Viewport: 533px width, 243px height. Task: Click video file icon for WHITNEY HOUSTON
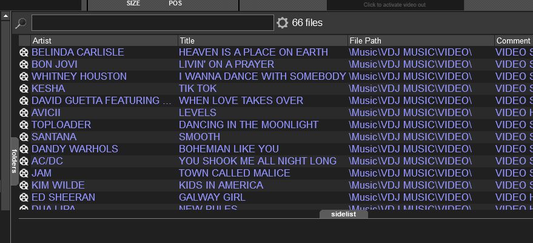coord(24,77)
